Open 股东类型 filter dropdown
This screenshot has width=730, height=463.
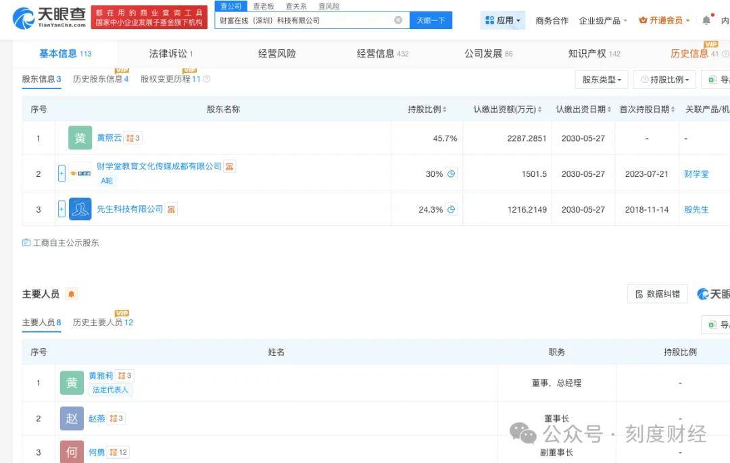point(602,80)
